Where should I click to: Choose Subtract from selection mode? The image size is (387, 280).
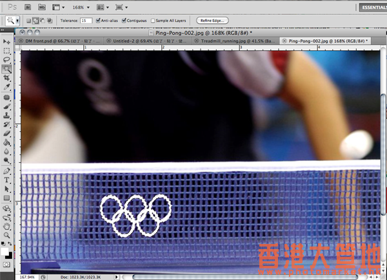[43, 21]
